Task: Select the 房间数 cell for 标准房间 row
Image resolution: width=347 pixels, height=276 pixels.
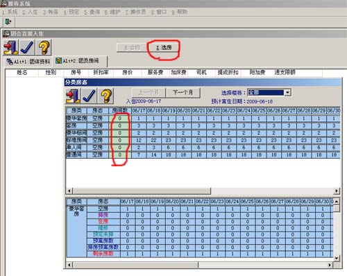Action: point(120,140)
